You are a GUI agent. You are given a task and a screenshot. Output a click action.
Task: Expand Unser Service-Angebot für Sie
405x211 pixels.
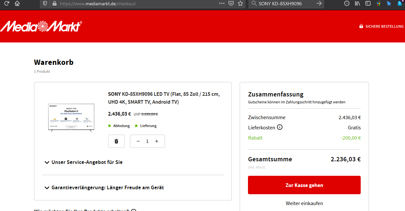83,162
